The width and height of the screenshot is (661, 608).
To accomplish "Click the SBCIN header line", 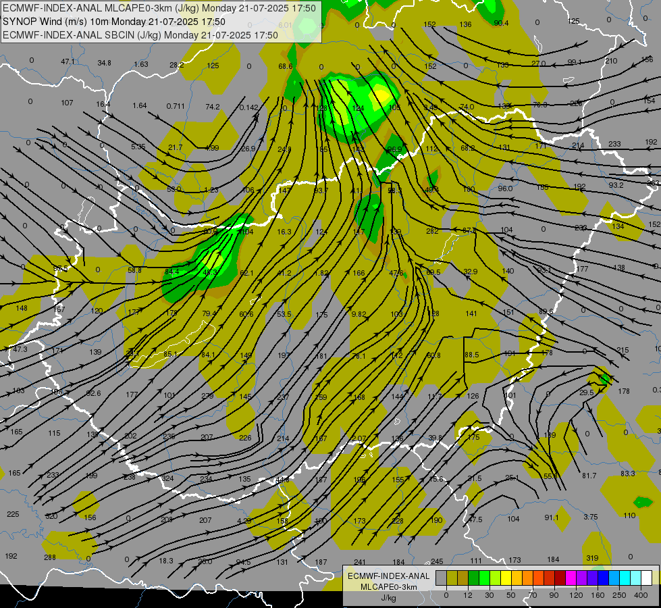I will tap(140, 35).
